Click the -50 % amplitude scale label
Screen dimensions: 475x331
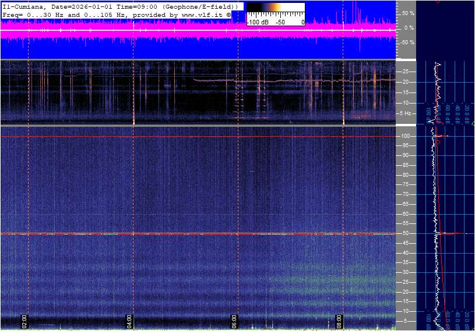click(x=406, y=42)
